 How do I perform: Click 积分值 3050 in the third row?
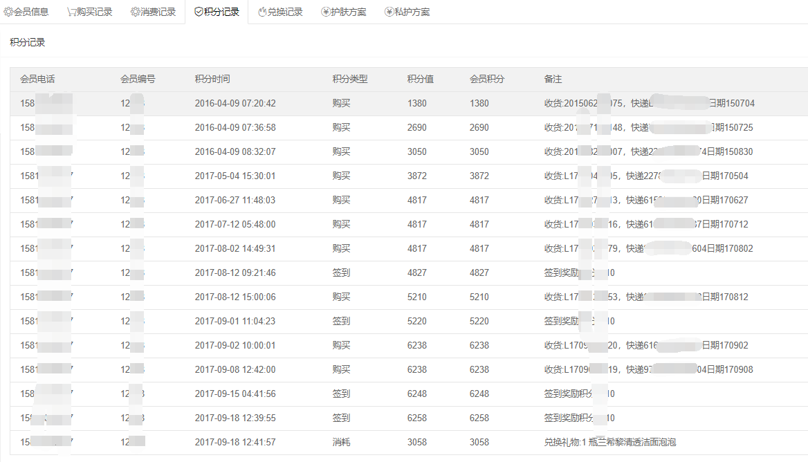pyautogui.click(x=417, y=152)
